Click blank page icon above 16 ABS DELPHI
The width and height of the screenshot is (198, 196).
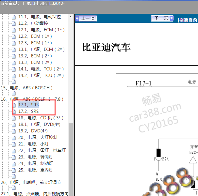tap(14, 93)
